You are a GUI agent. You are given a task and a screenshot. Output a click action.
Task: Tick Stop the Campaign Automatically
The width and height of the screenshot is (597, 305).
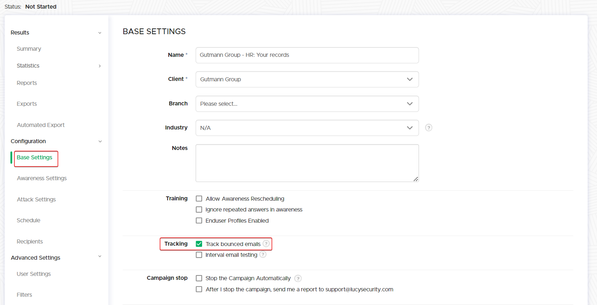tap(199, 278)
